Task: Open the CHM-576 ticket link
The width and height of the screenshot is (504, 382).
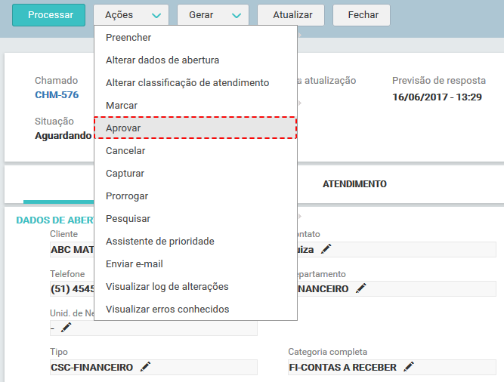Action: [57, 95]
